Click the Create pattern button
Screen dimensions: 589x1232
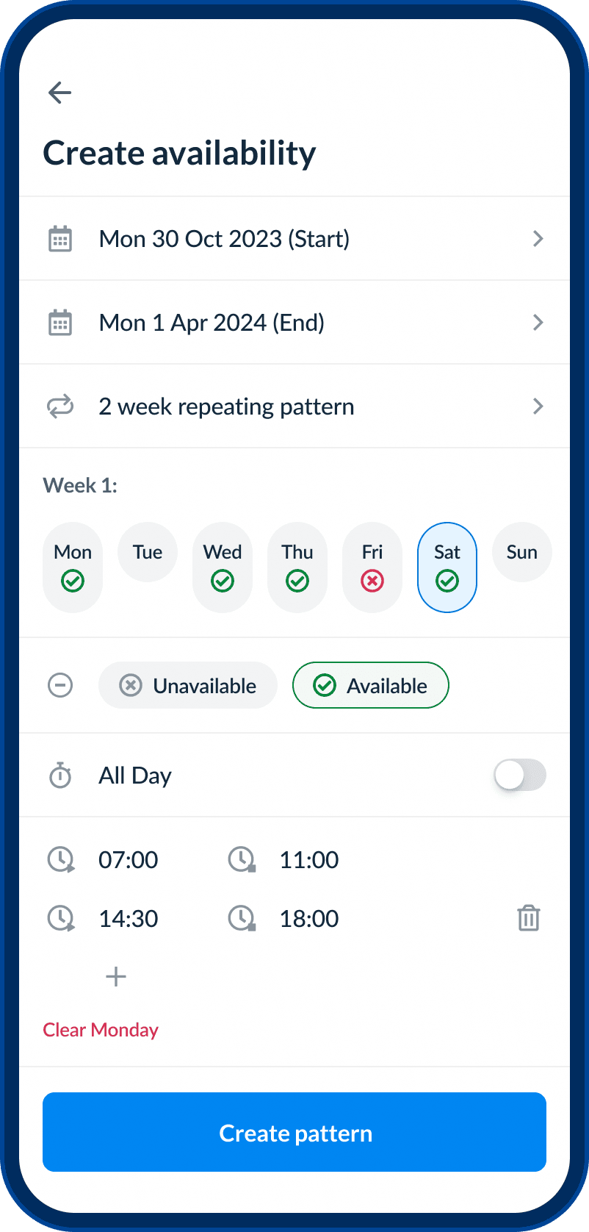click(x=294, y=1132)
